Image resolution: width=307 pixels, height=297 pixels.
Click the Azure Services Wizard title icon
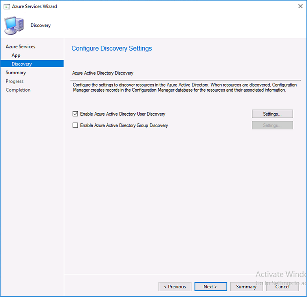7,7
